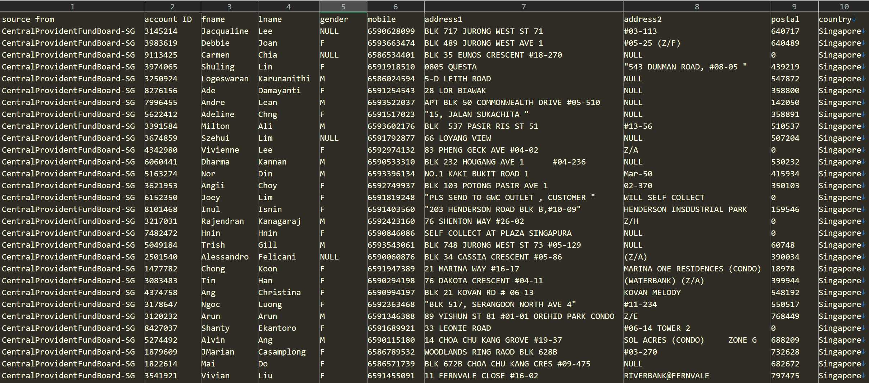
Task: Click 'SOL ACRES (CONDO) ZONE G' cell
Action: tap(690, 340)
